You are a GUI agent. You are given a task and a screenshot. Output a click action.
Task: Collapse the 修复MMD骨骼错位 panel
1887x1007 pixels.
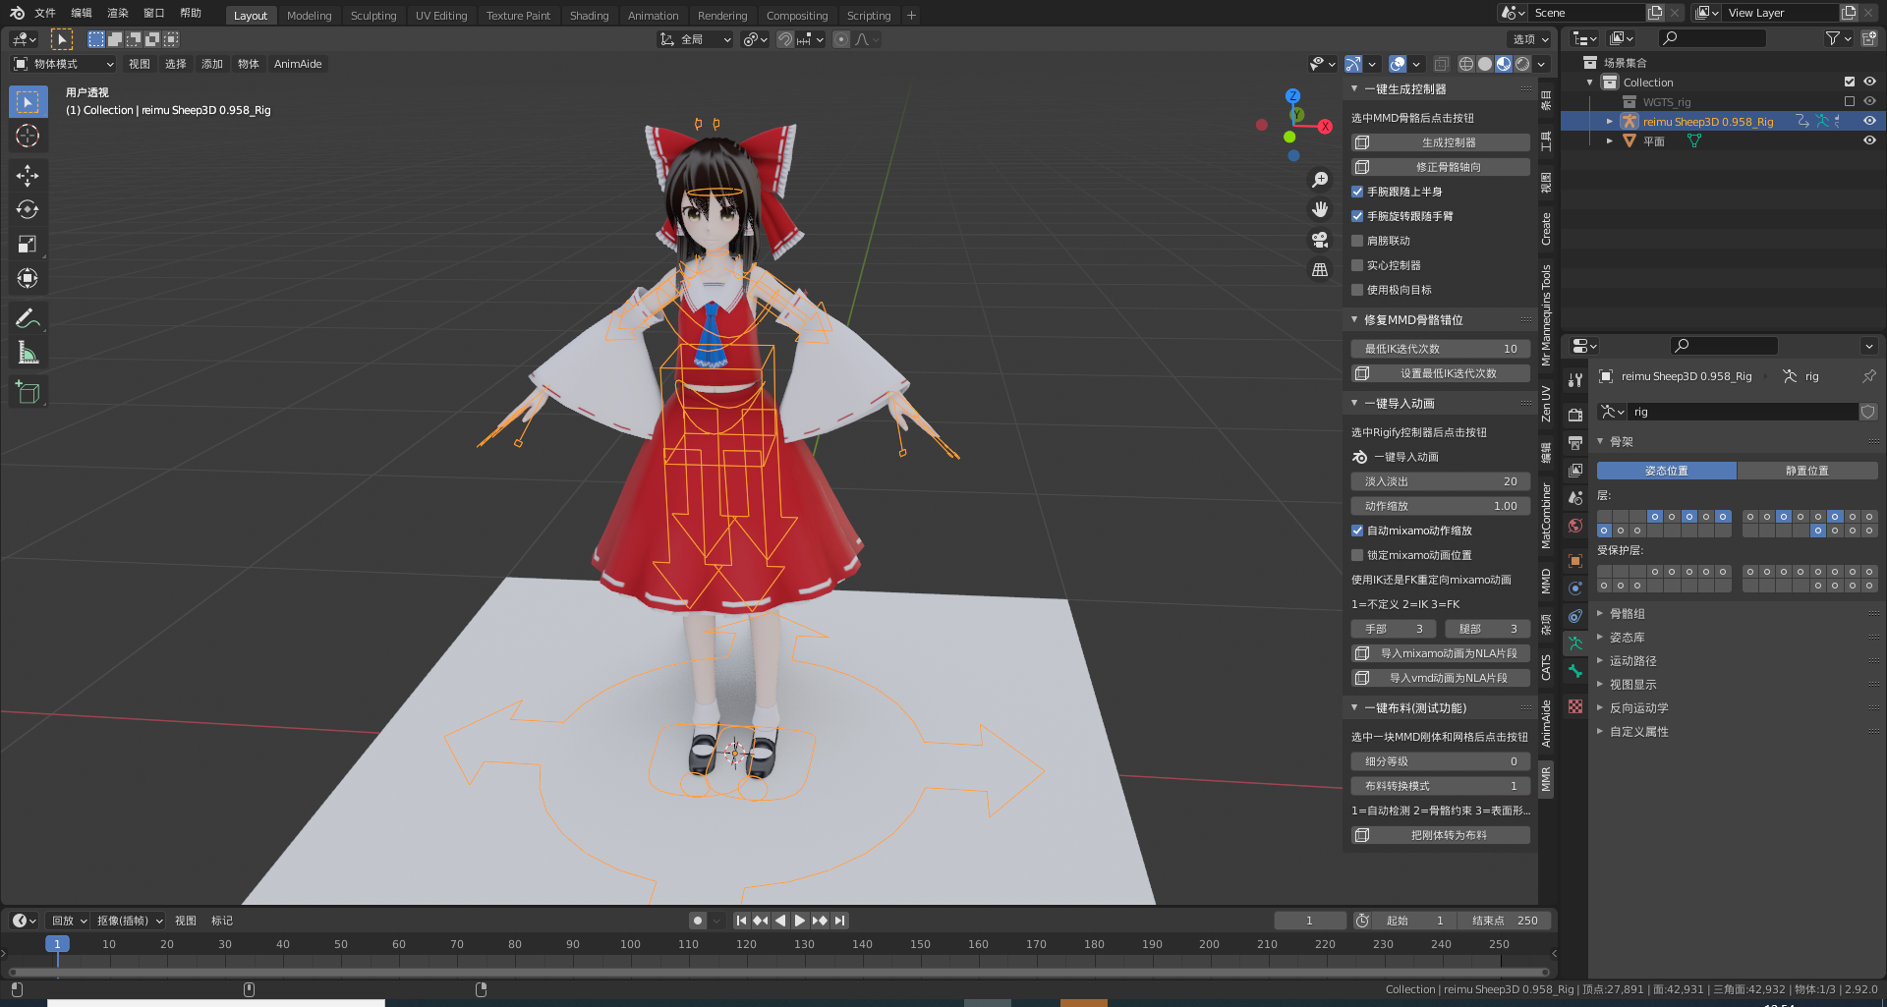(x=1354, y=319)
